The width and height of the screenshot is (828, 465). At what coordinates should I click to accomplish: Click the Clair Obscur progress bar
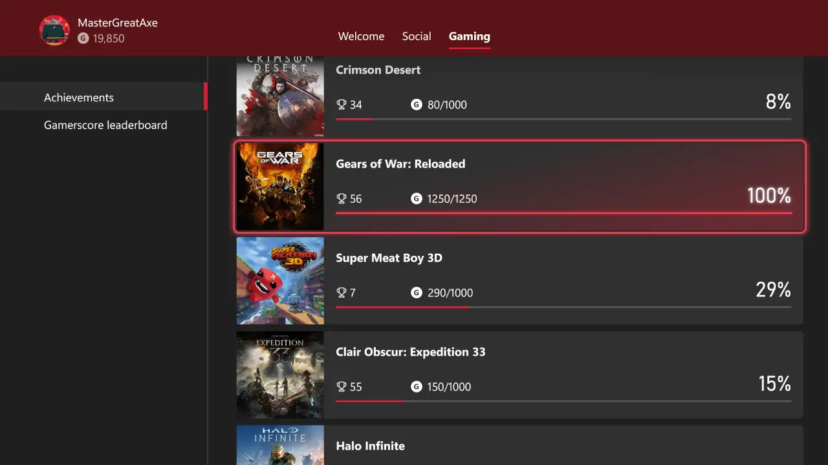[x=563, y=401]
